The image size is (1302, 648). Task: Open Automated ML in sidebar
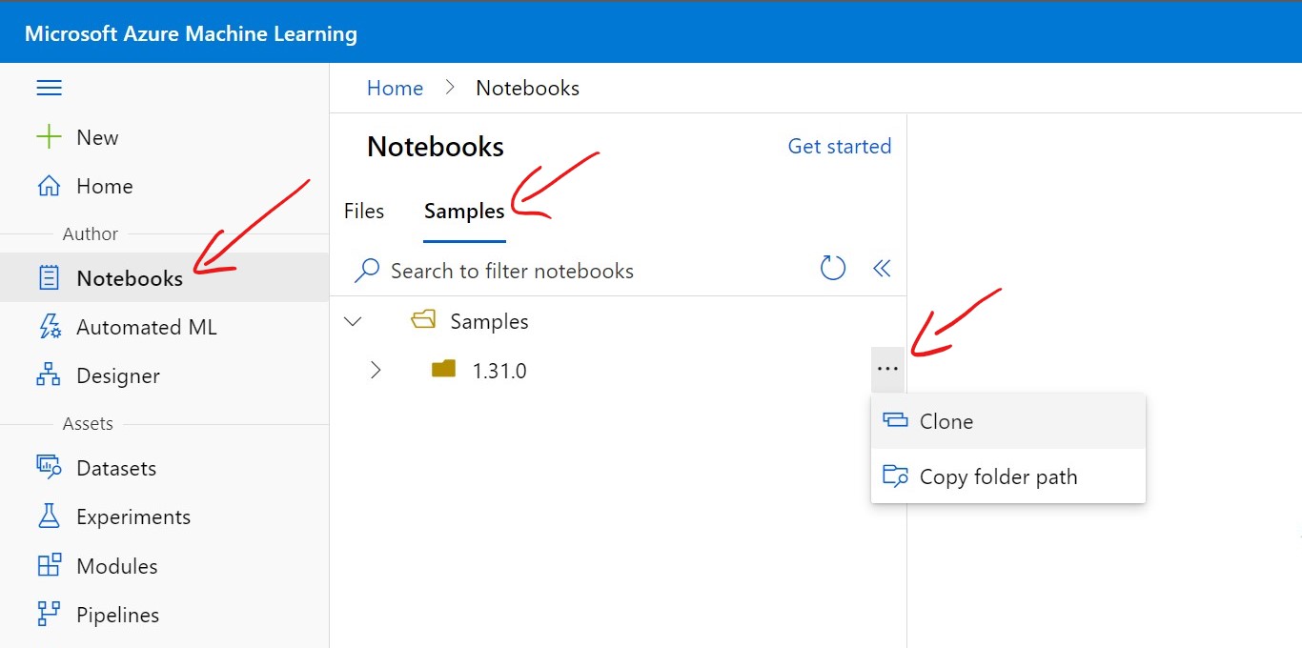tap(146, 328)
